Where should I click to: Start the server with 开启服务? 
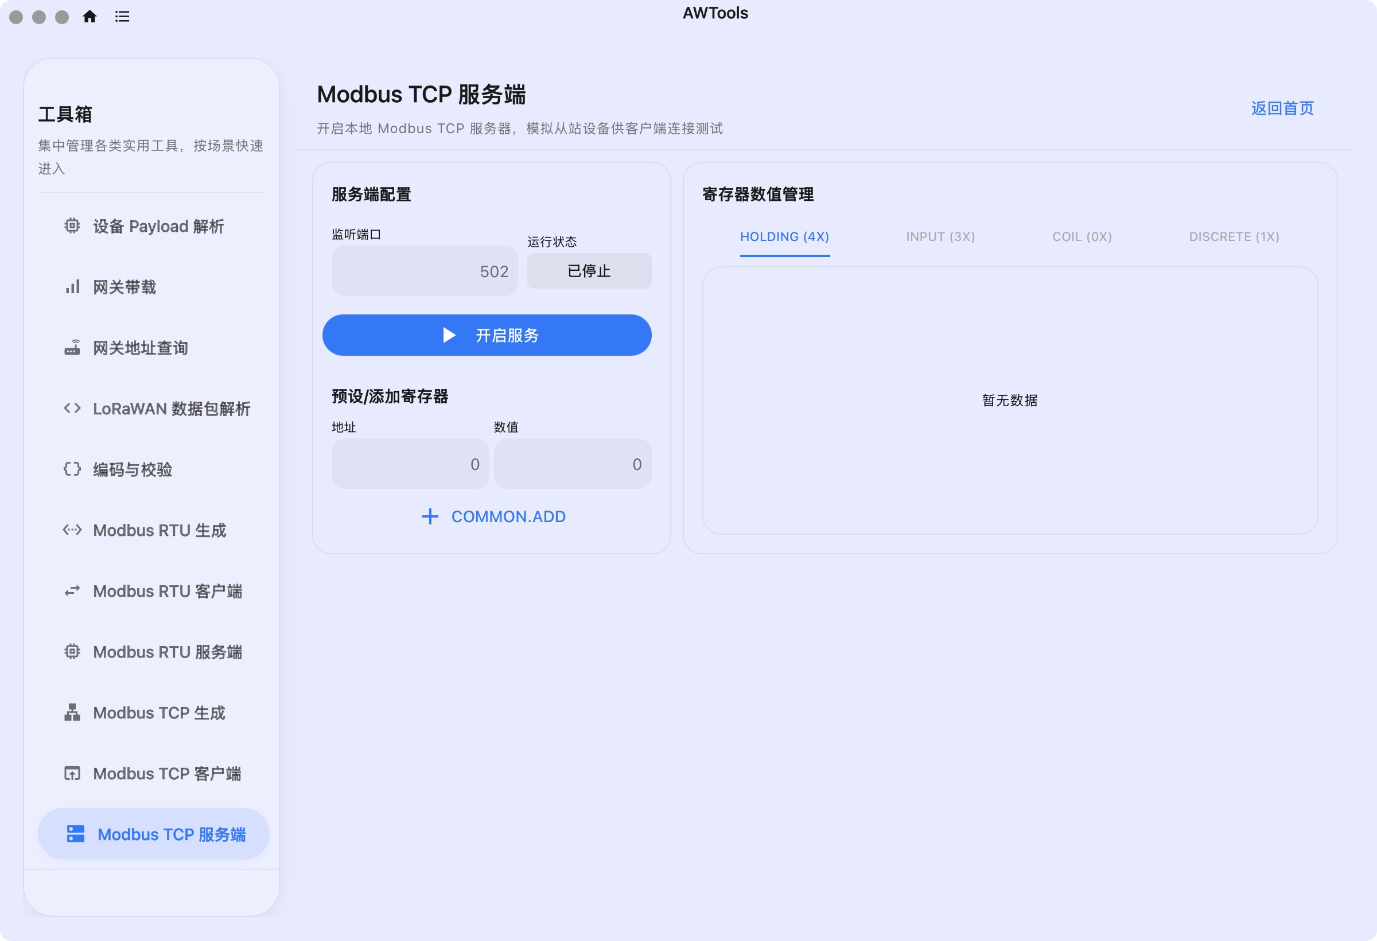(487, 336)
